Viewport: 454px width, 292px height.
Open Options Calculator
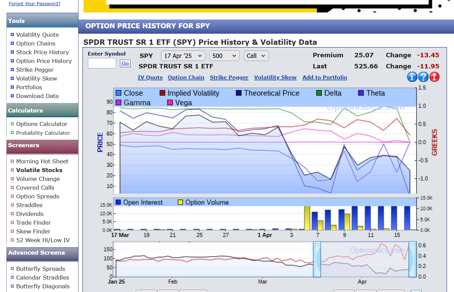click(42, 124)
